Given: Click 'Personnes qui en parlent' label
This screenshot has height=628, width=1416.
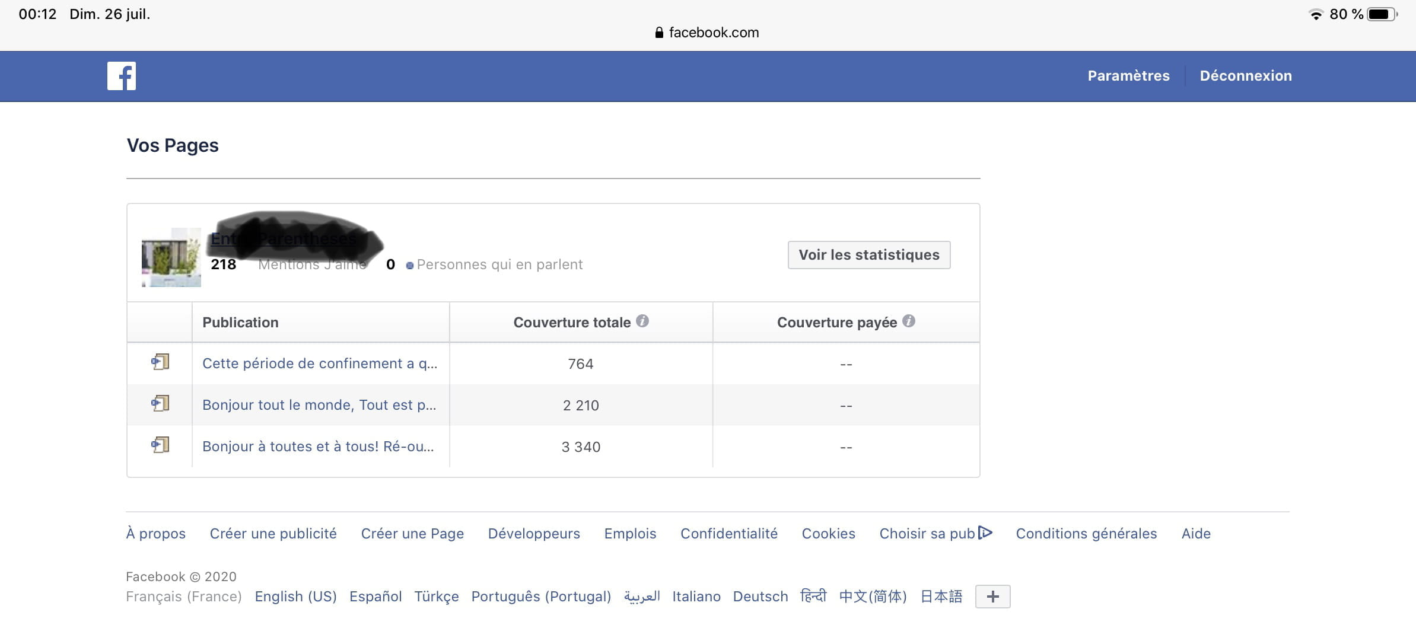Looking at the screenshot, I should click(x=499, y=264).
